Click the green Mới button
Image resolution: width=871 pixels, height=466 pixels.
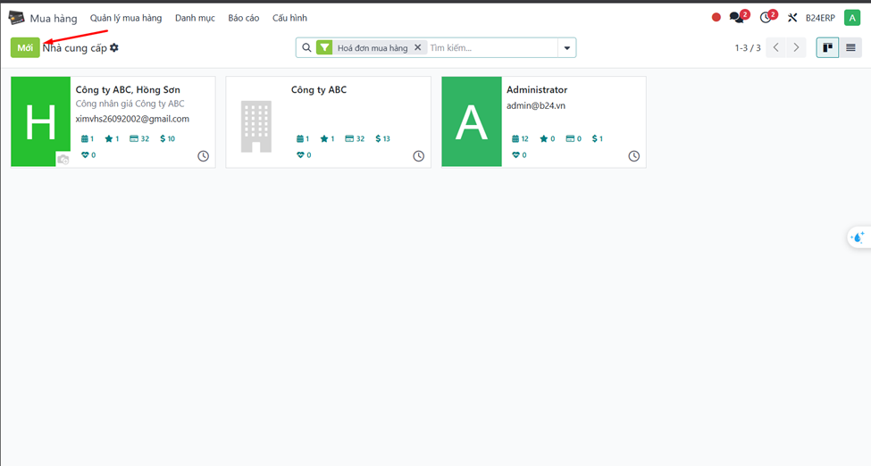(25, 47)
